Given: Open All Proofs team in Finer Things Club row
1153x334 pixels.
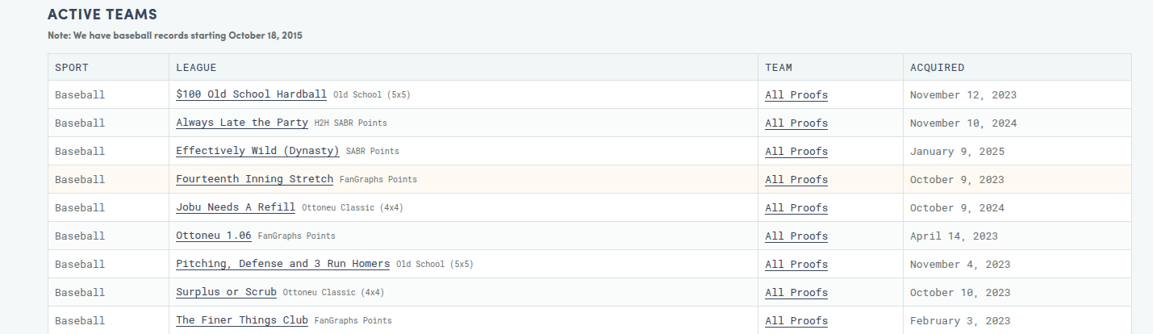Looking at the screenshot, I should point(796,320).
